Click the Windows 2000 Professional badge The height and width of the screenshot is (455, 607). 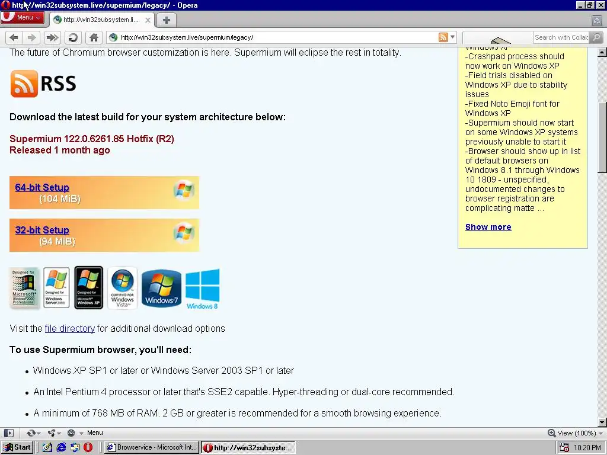coord(24,288)
